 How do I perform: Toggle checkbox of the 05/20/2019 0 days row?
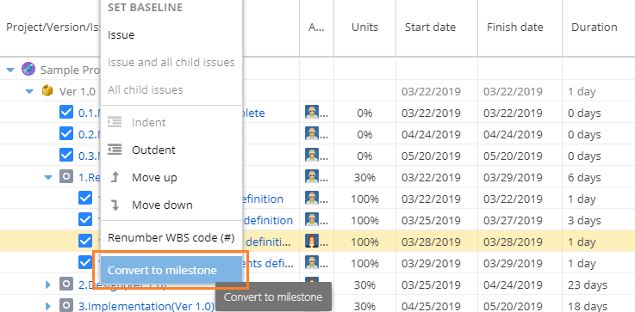(x=66, y=156)
